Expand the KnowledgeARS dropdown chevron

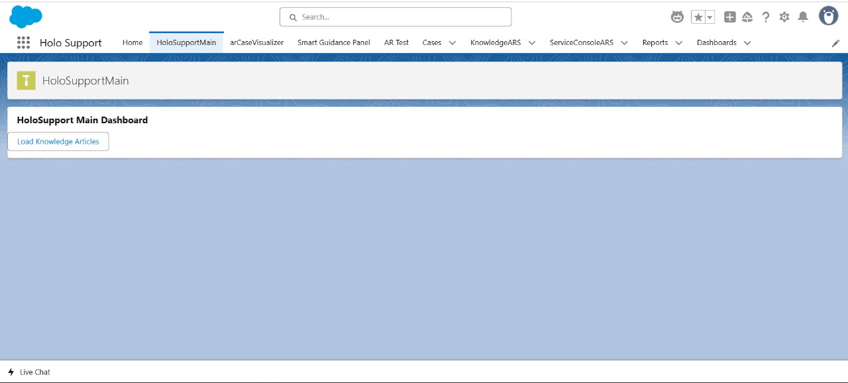[x=532, y=42]
